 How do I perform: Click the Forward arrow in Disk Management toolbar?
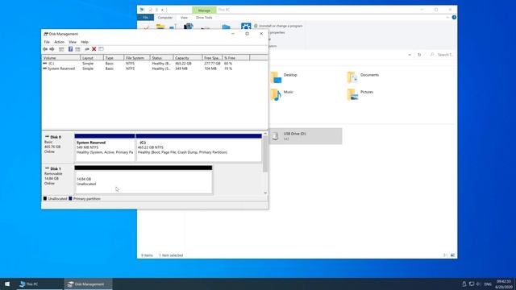[x=52, y=49]
